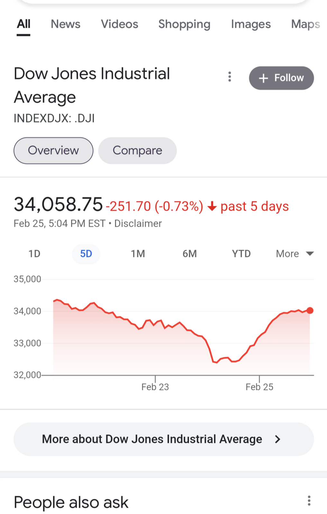Open the three-dot menu beside Dow Jones title
The height and width of the screenshot is (514, 327).
pos(230,77)
